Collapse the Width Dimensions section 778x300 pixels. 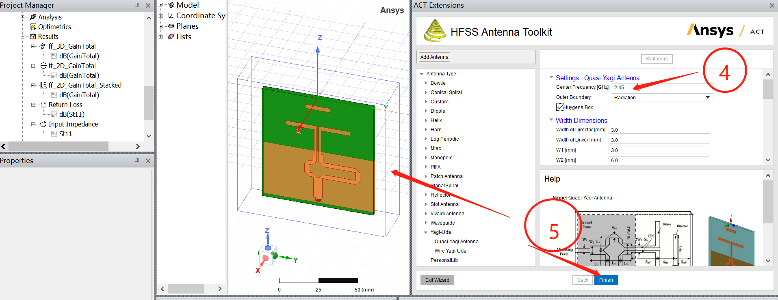(x=551, y=120)
